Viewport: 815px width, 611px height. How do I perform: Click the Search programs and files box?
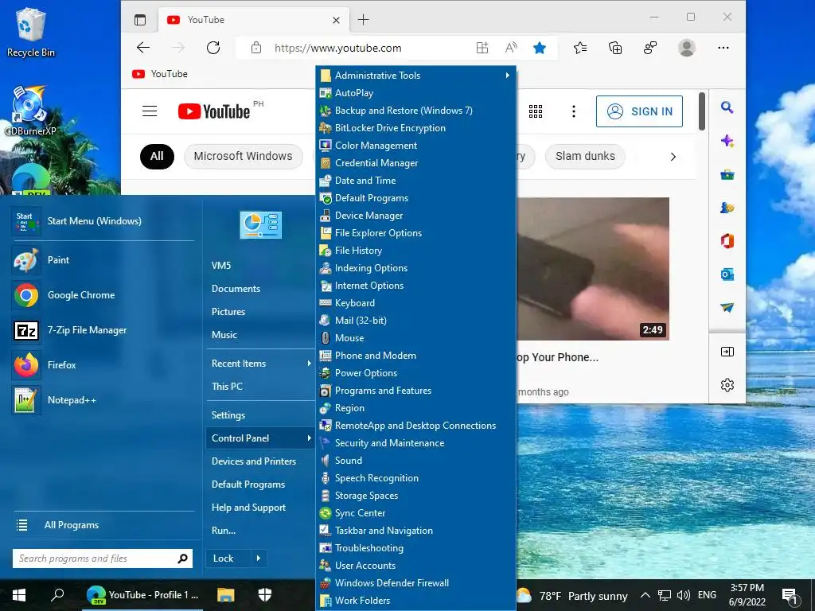coord(103,558)
